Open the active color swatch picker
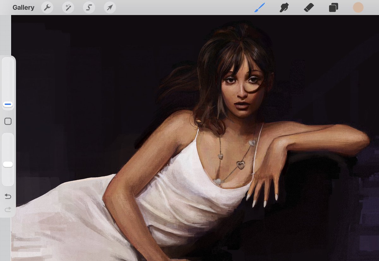The image size is (379, 261). (x=358, y=8)
